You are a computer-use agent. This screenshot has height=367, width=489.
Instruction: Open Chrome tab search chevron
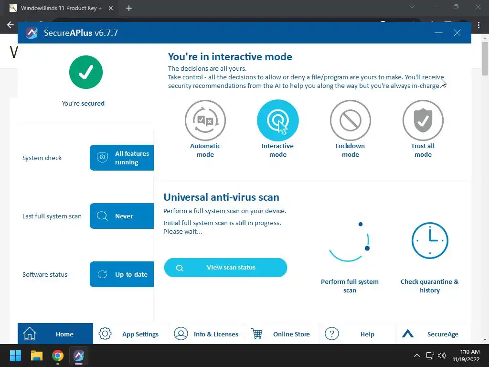412,7
